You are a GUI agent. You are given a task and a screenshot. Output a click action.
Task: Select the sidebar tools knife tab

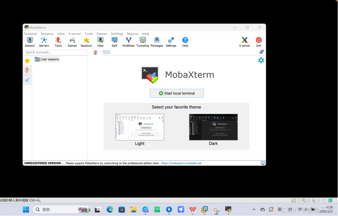[x=27, y=70]
